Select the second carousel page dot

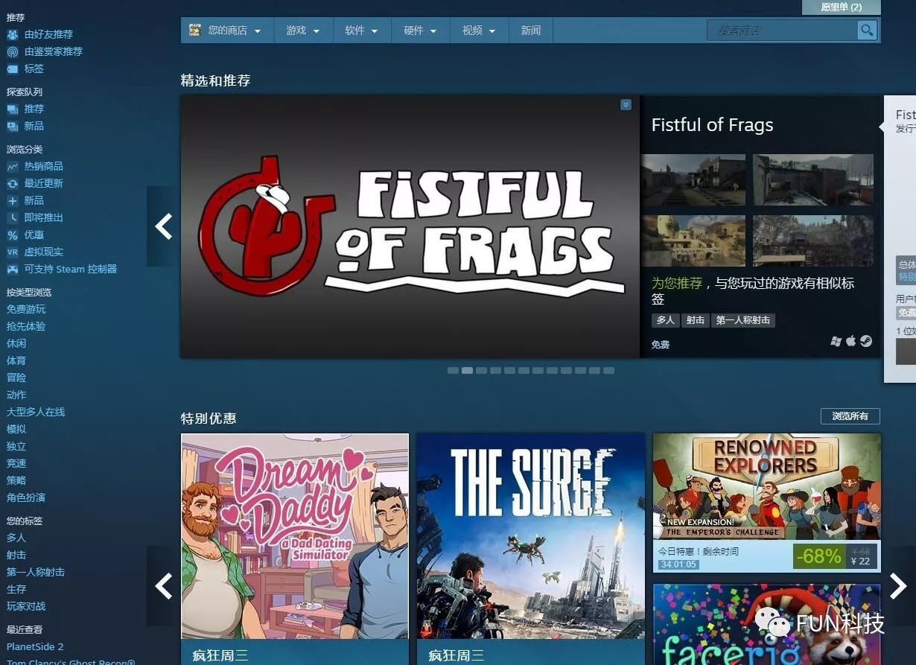[467, 370]
